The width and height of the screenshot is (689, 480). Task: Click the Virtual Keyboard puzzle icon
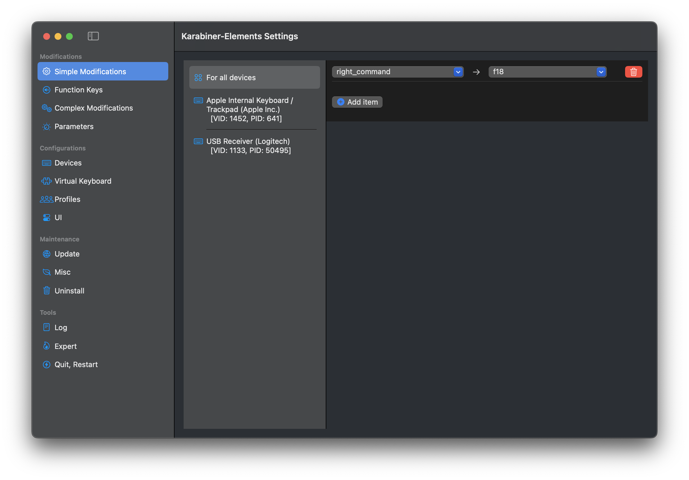click(47, 181)
